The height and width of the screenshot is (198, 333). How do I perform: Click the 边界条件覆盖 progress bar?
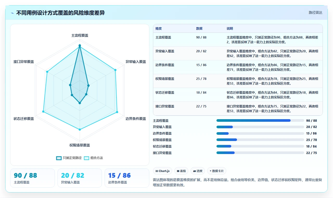[260, 133]
